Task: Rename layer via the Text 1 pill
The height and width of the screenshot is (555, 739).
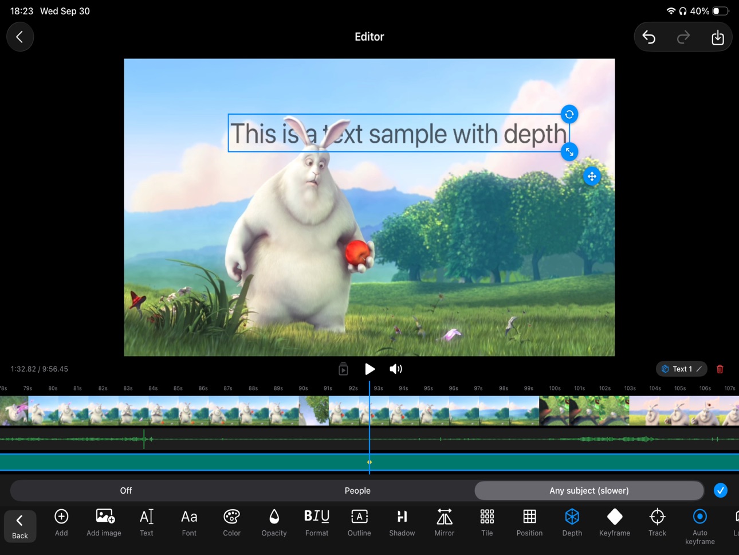Action: 682,369
